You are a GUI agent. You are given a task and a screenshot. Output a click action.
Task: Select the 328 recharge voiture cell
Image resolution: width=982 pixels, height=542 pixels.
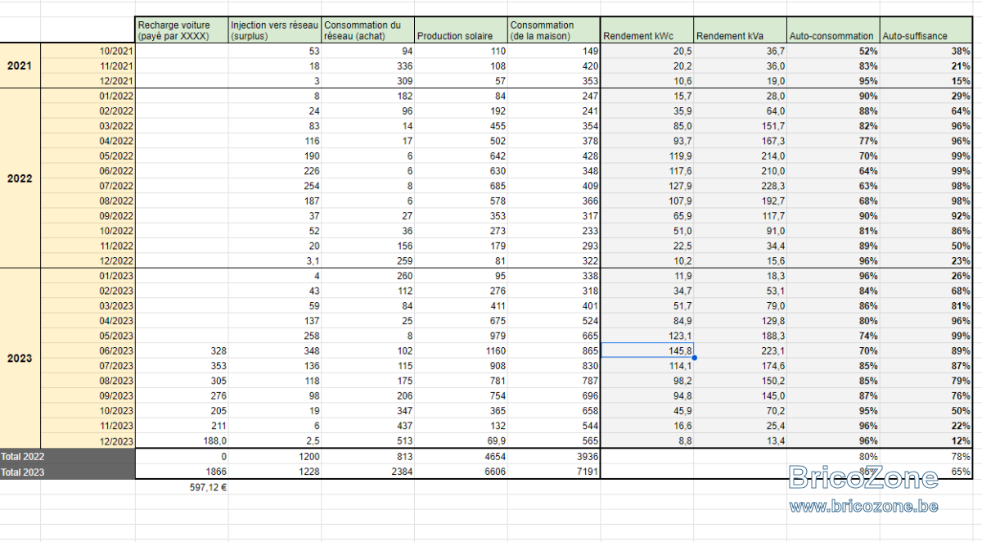point(182,350)
